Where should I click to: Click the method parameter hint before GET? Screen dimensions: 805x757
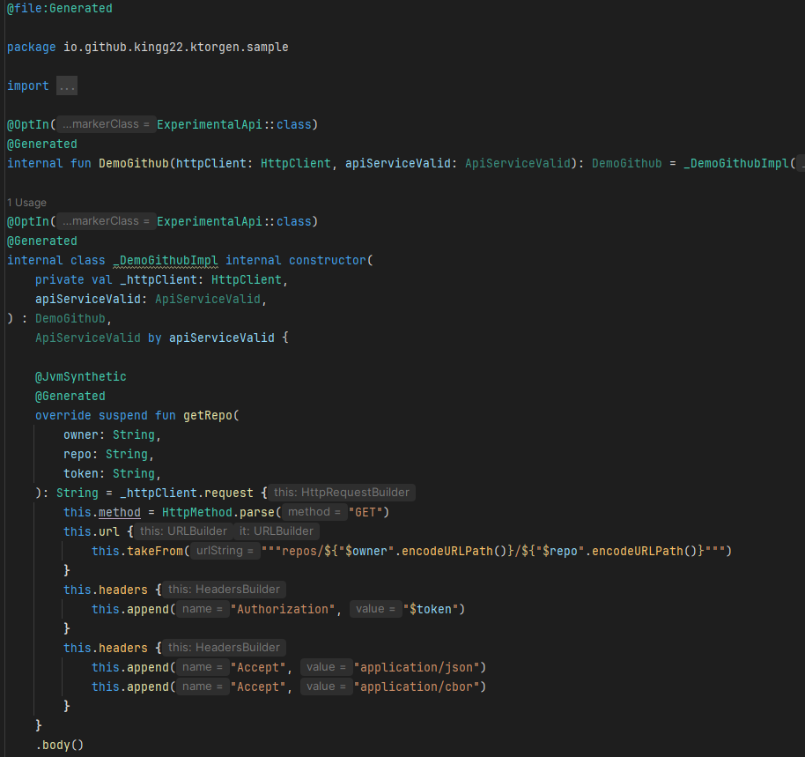314,511
